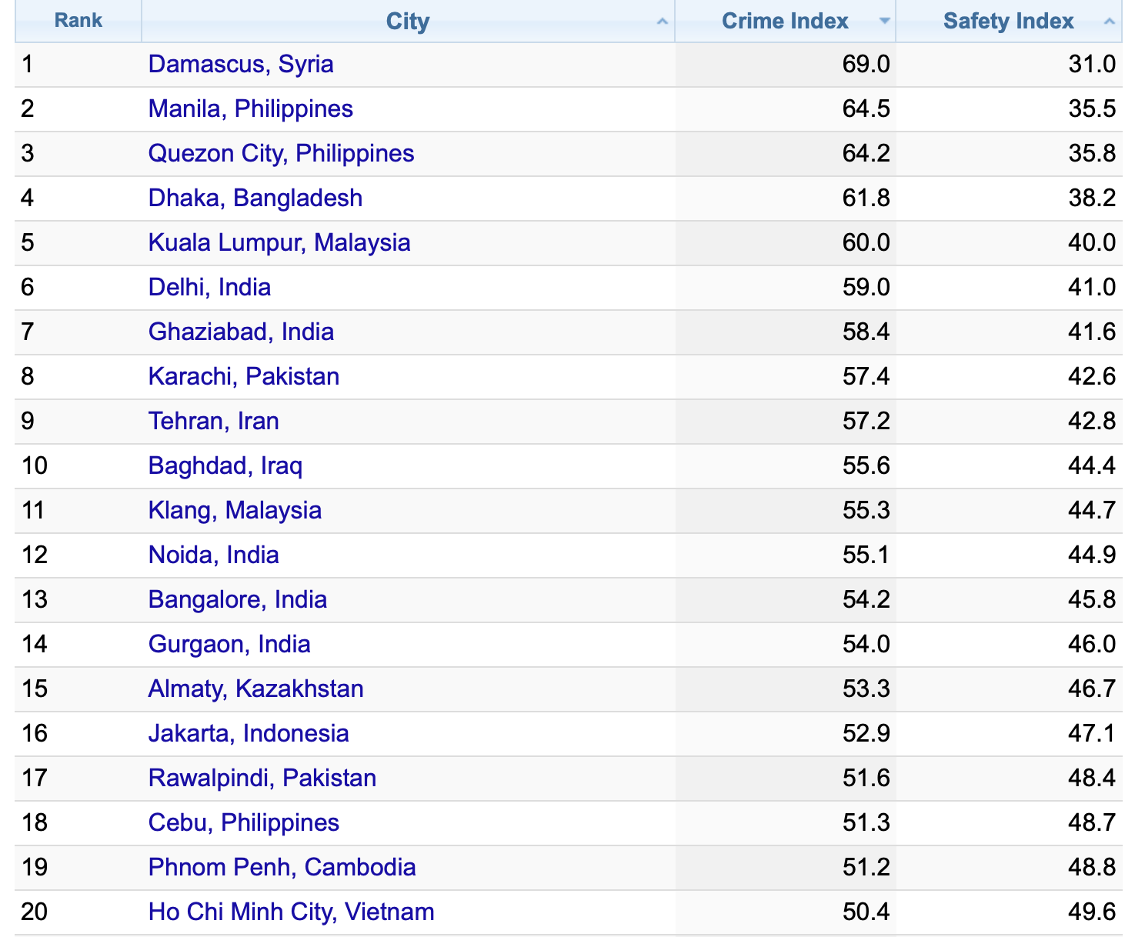The height and width of the screenshot is (937, 1145).
Task: Select crime index value 51.3 for Cebu
Action: [x=866, y=822]
